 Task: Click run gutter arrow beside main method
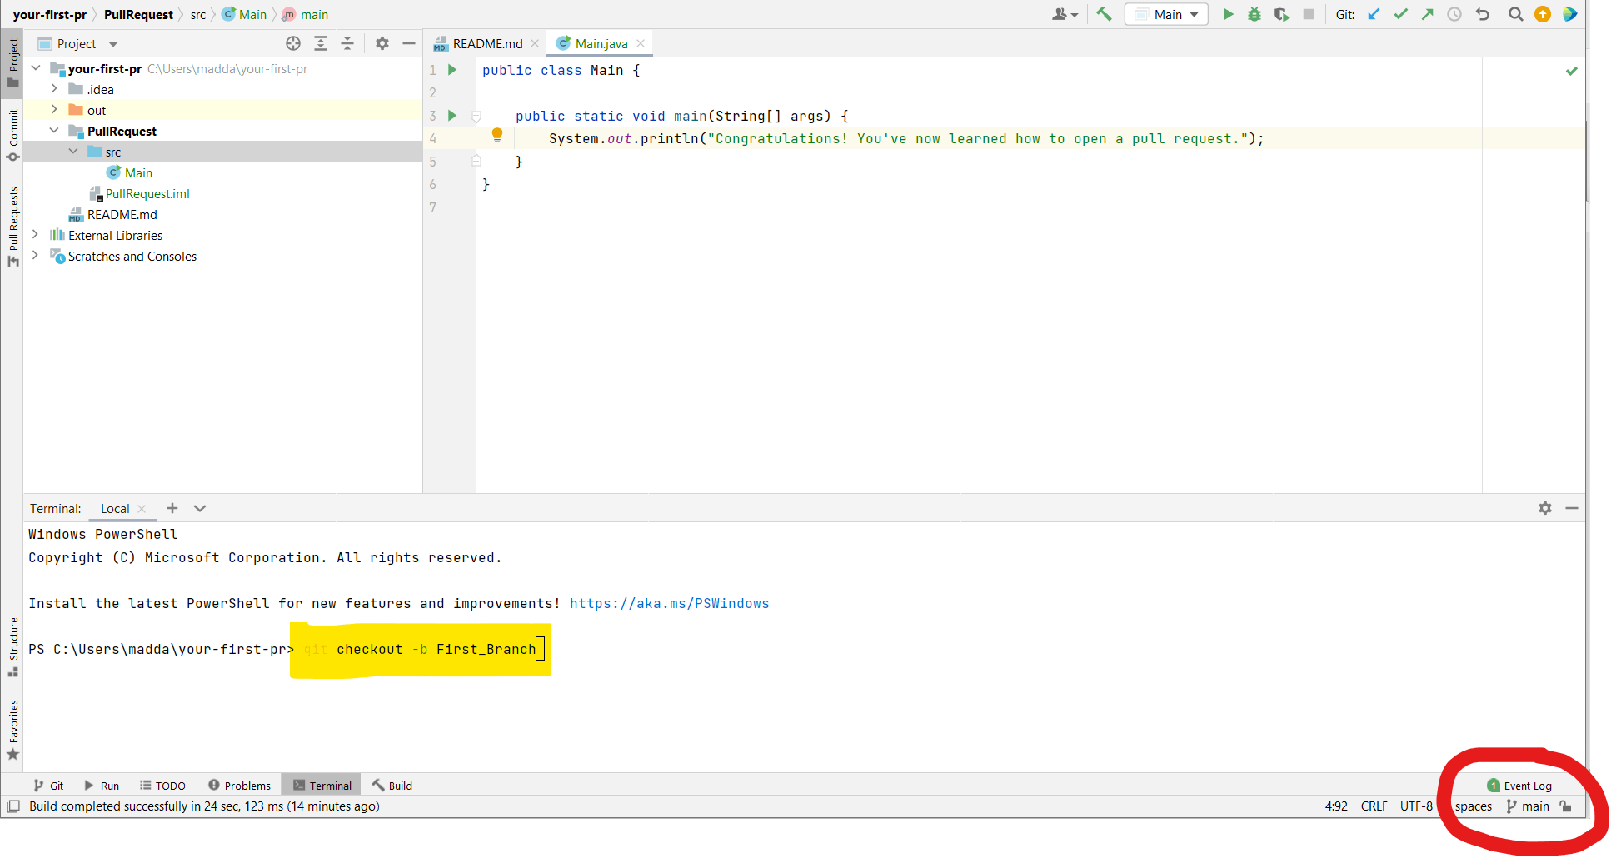pos(452,116)
